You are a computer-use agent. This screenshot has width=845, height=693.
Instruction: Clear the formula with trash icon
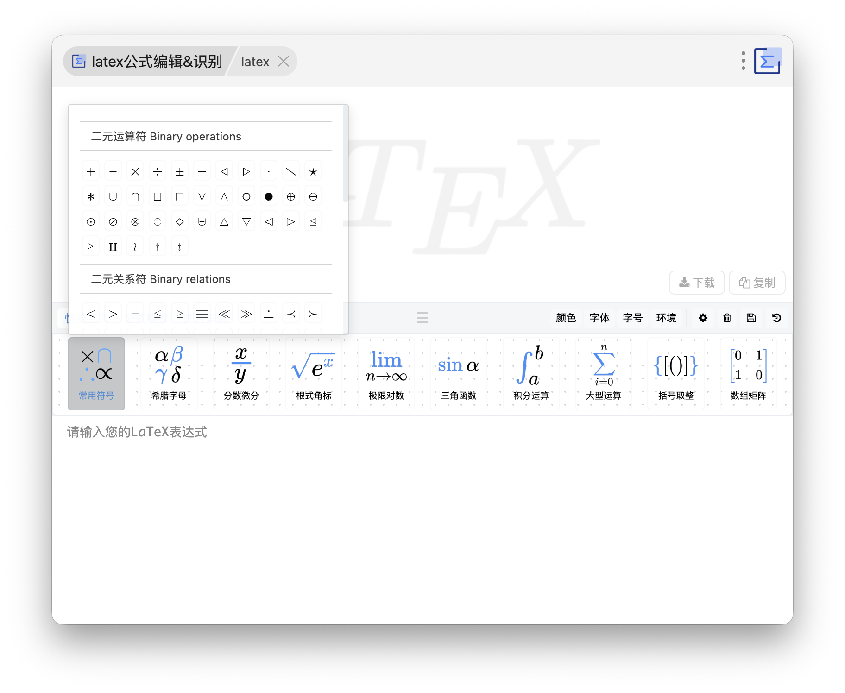coord(727,318)
